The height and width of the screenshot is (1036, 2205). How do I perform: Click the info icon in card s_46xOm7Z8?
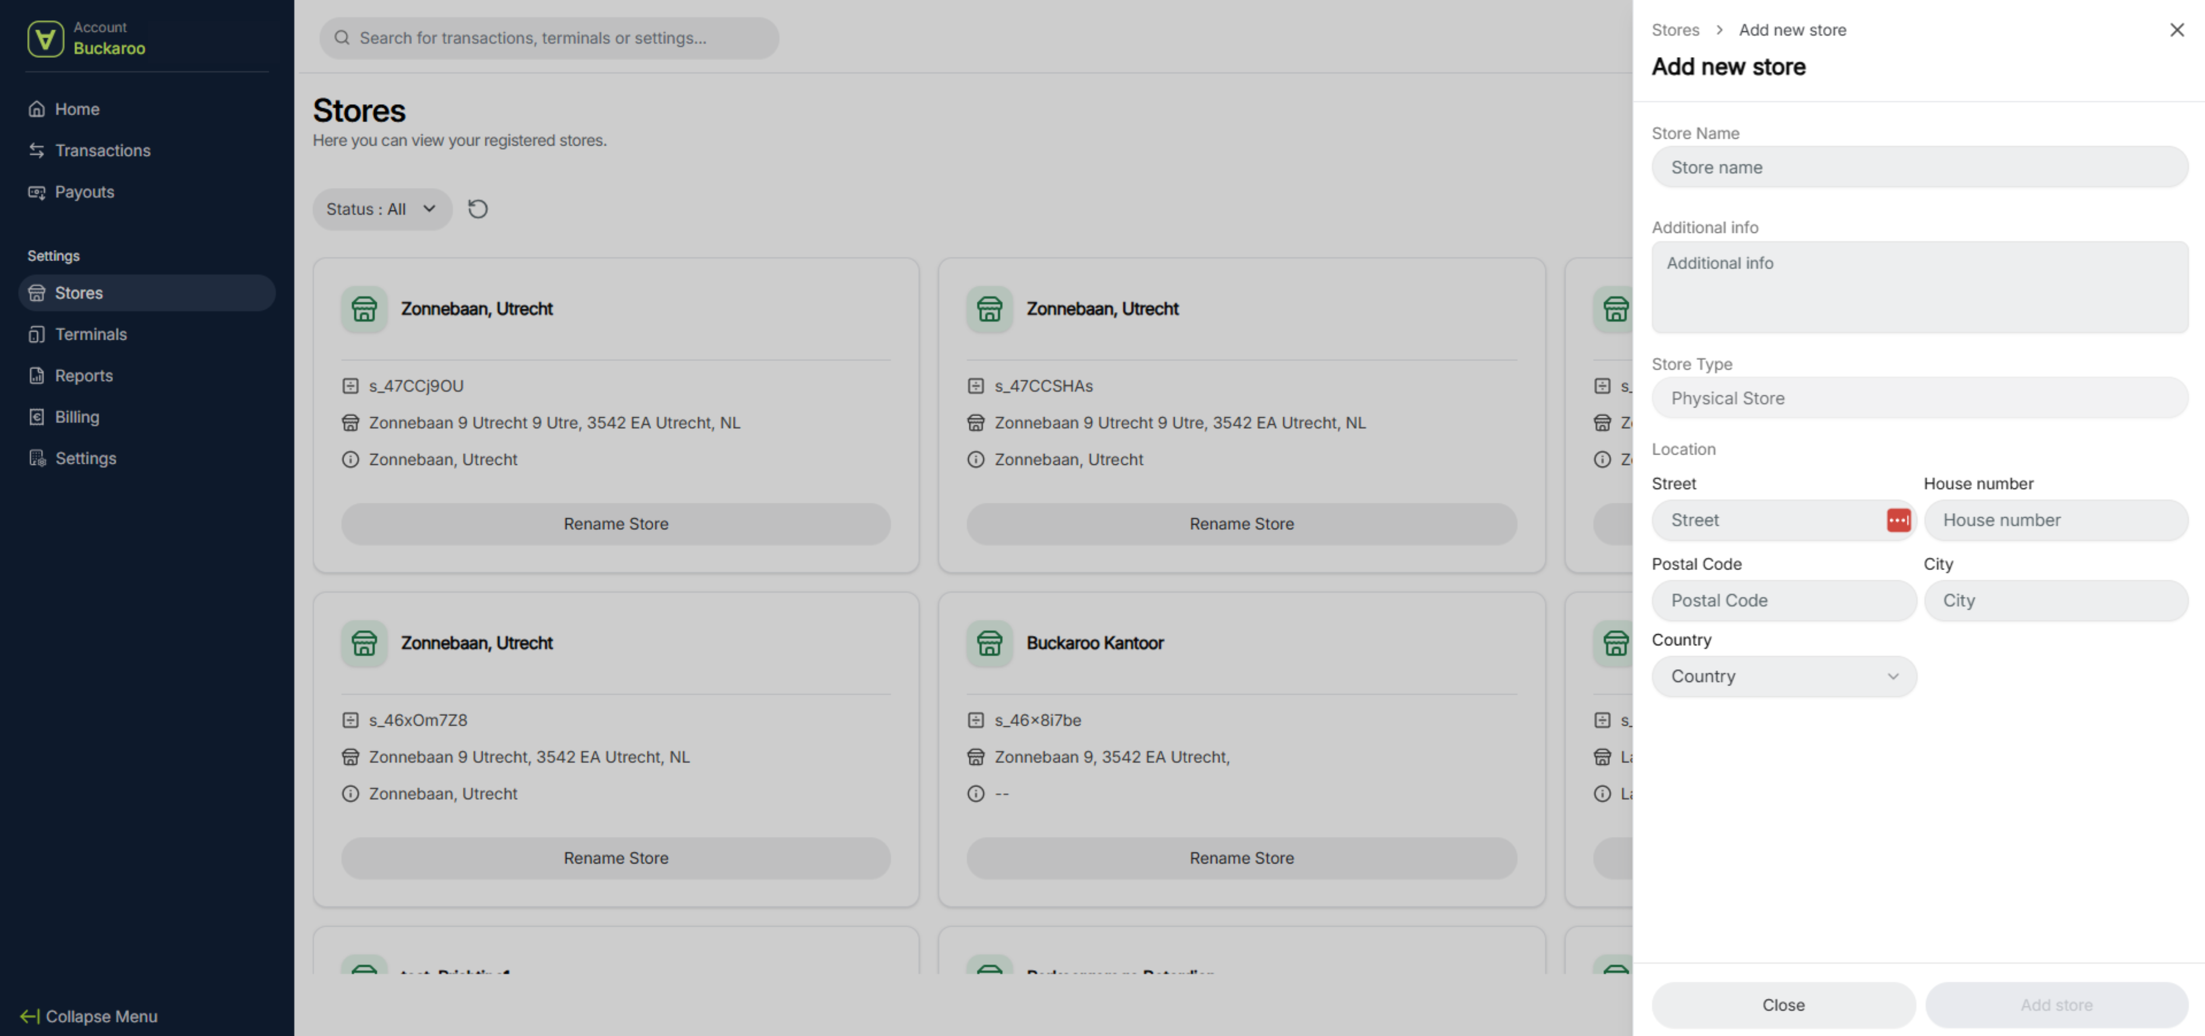(350, 794)
